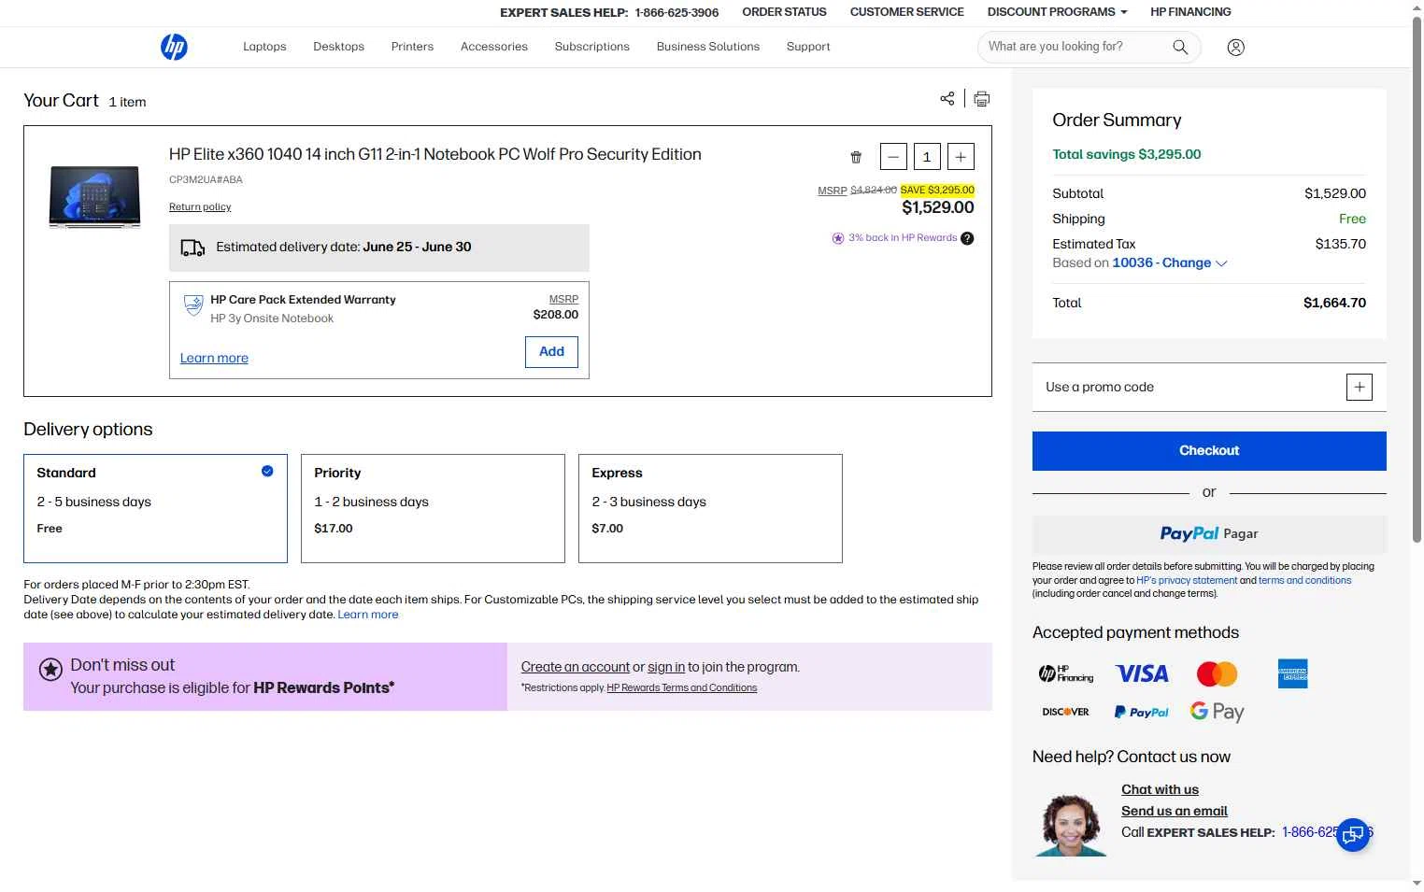Click the page vertical scrollbar

1417,280
